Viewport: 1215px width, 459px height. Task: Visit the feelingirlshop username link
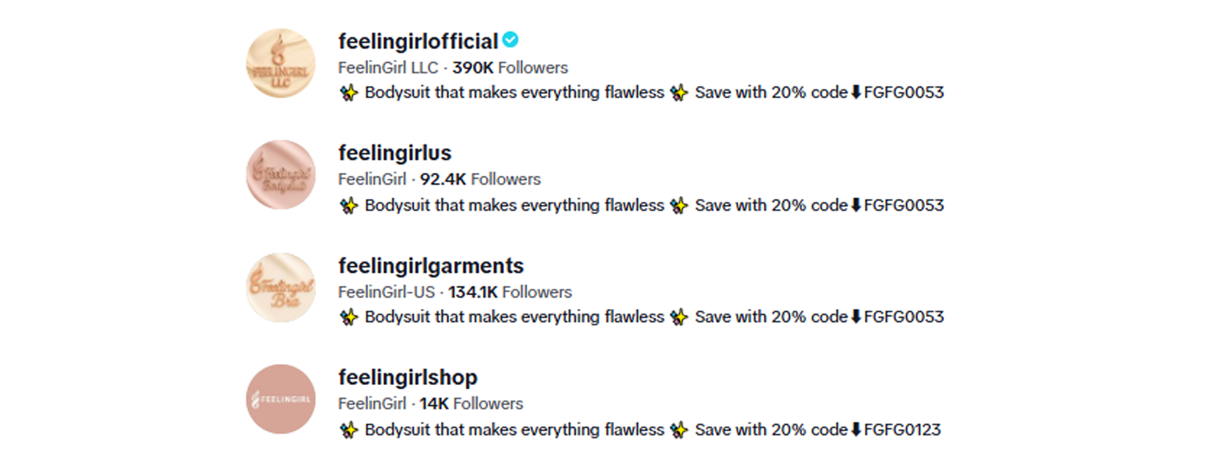[407, 377]
